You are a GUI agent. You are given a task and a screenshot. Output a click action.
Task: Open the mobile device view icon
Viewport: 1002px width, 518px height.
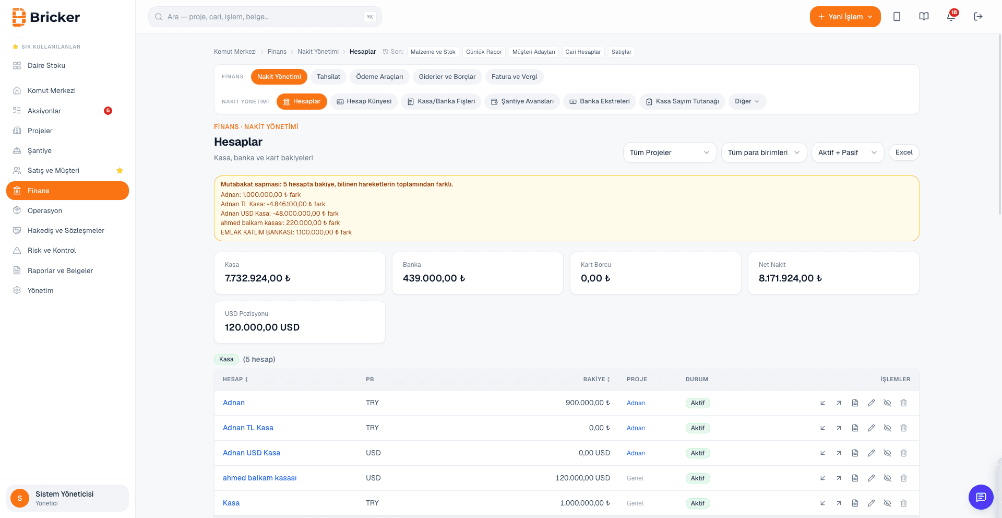point(897,17)
